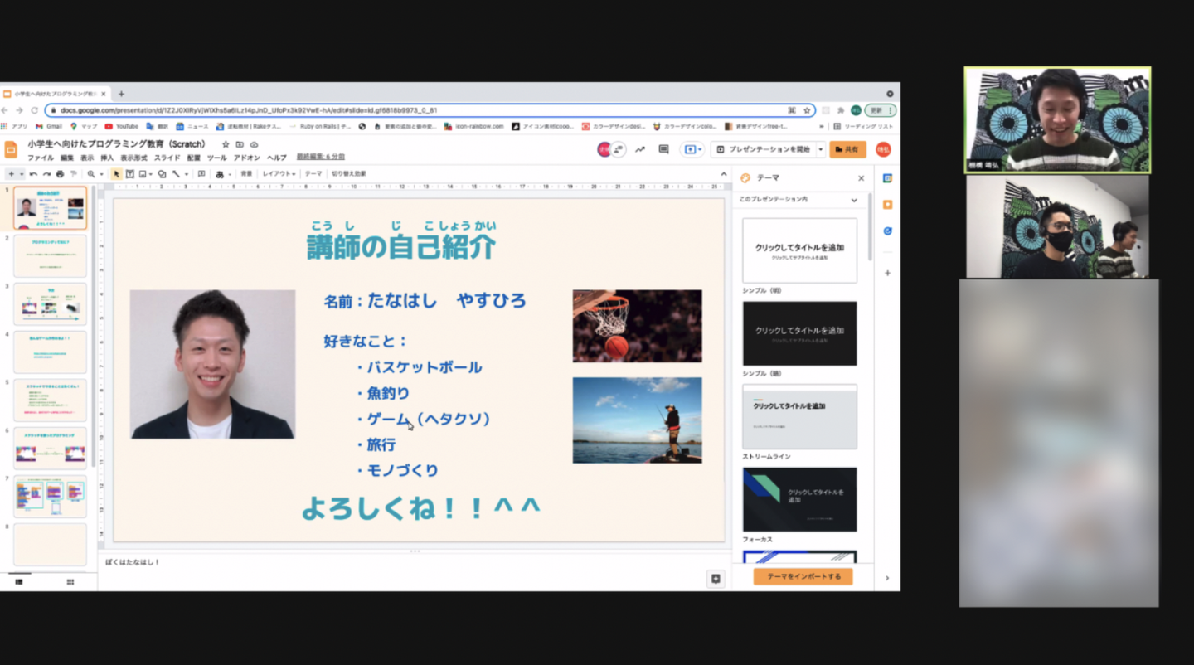Expand the このプレゼンテーション内 themes section

(x=854, y=200)
